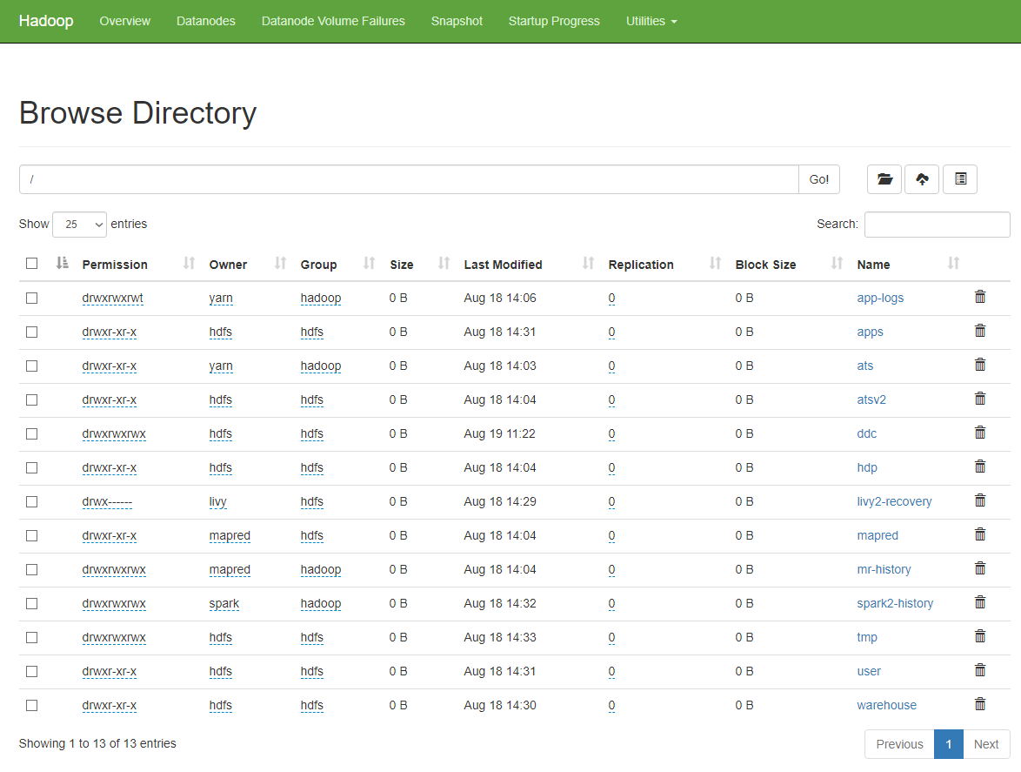Image resolution: width=1021 pixels, height=772 pixels.
Task: Sort by Permission column sort icon
Action: (x=189, y=264)
